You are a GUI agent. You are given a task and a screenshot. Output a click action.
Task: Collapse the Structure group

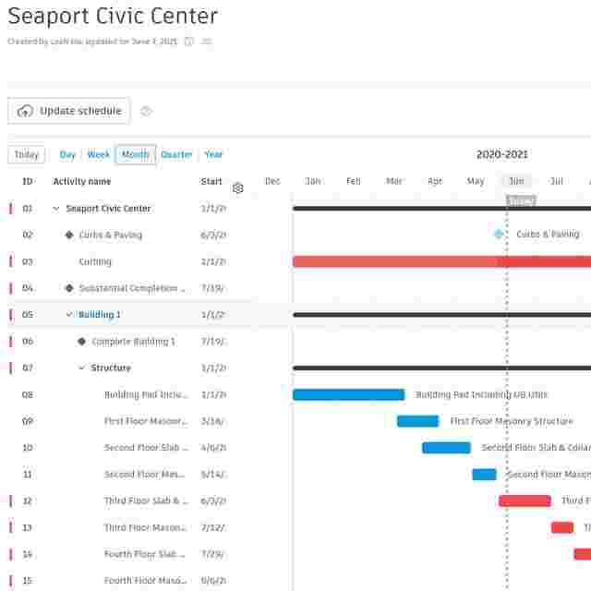[82, 368]
